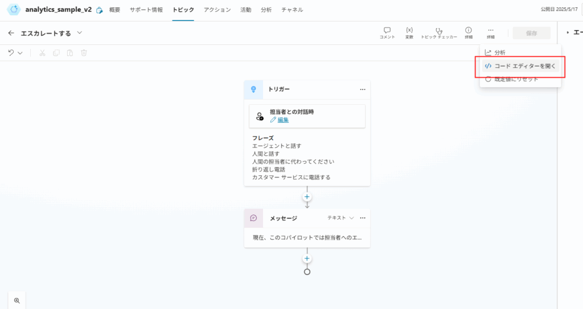Click the 保存 save button
Image resolution: width=583 pixels, height=309 pixels.
pyautogui.click(x=531, y=33)
